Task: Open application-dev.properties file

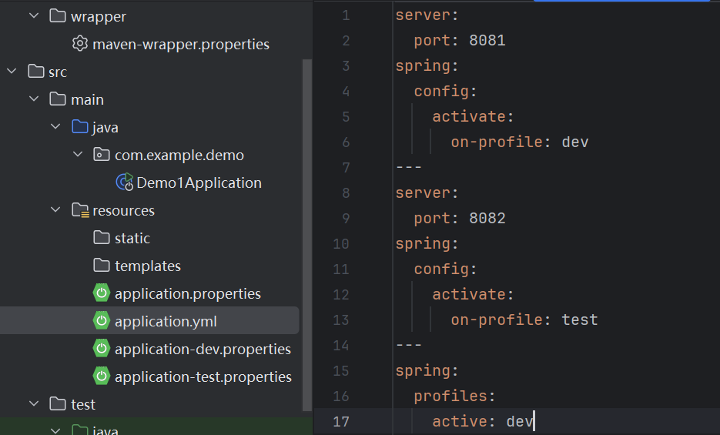Action: (x=203, y=349)
